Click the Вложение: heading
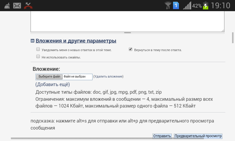This screenshot has width=235, height=141. click(46, 69)
